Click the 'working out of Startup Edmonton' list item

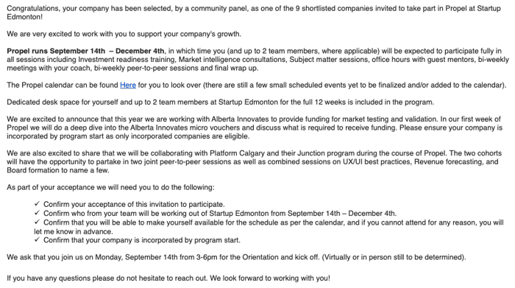tap(220, 214)
